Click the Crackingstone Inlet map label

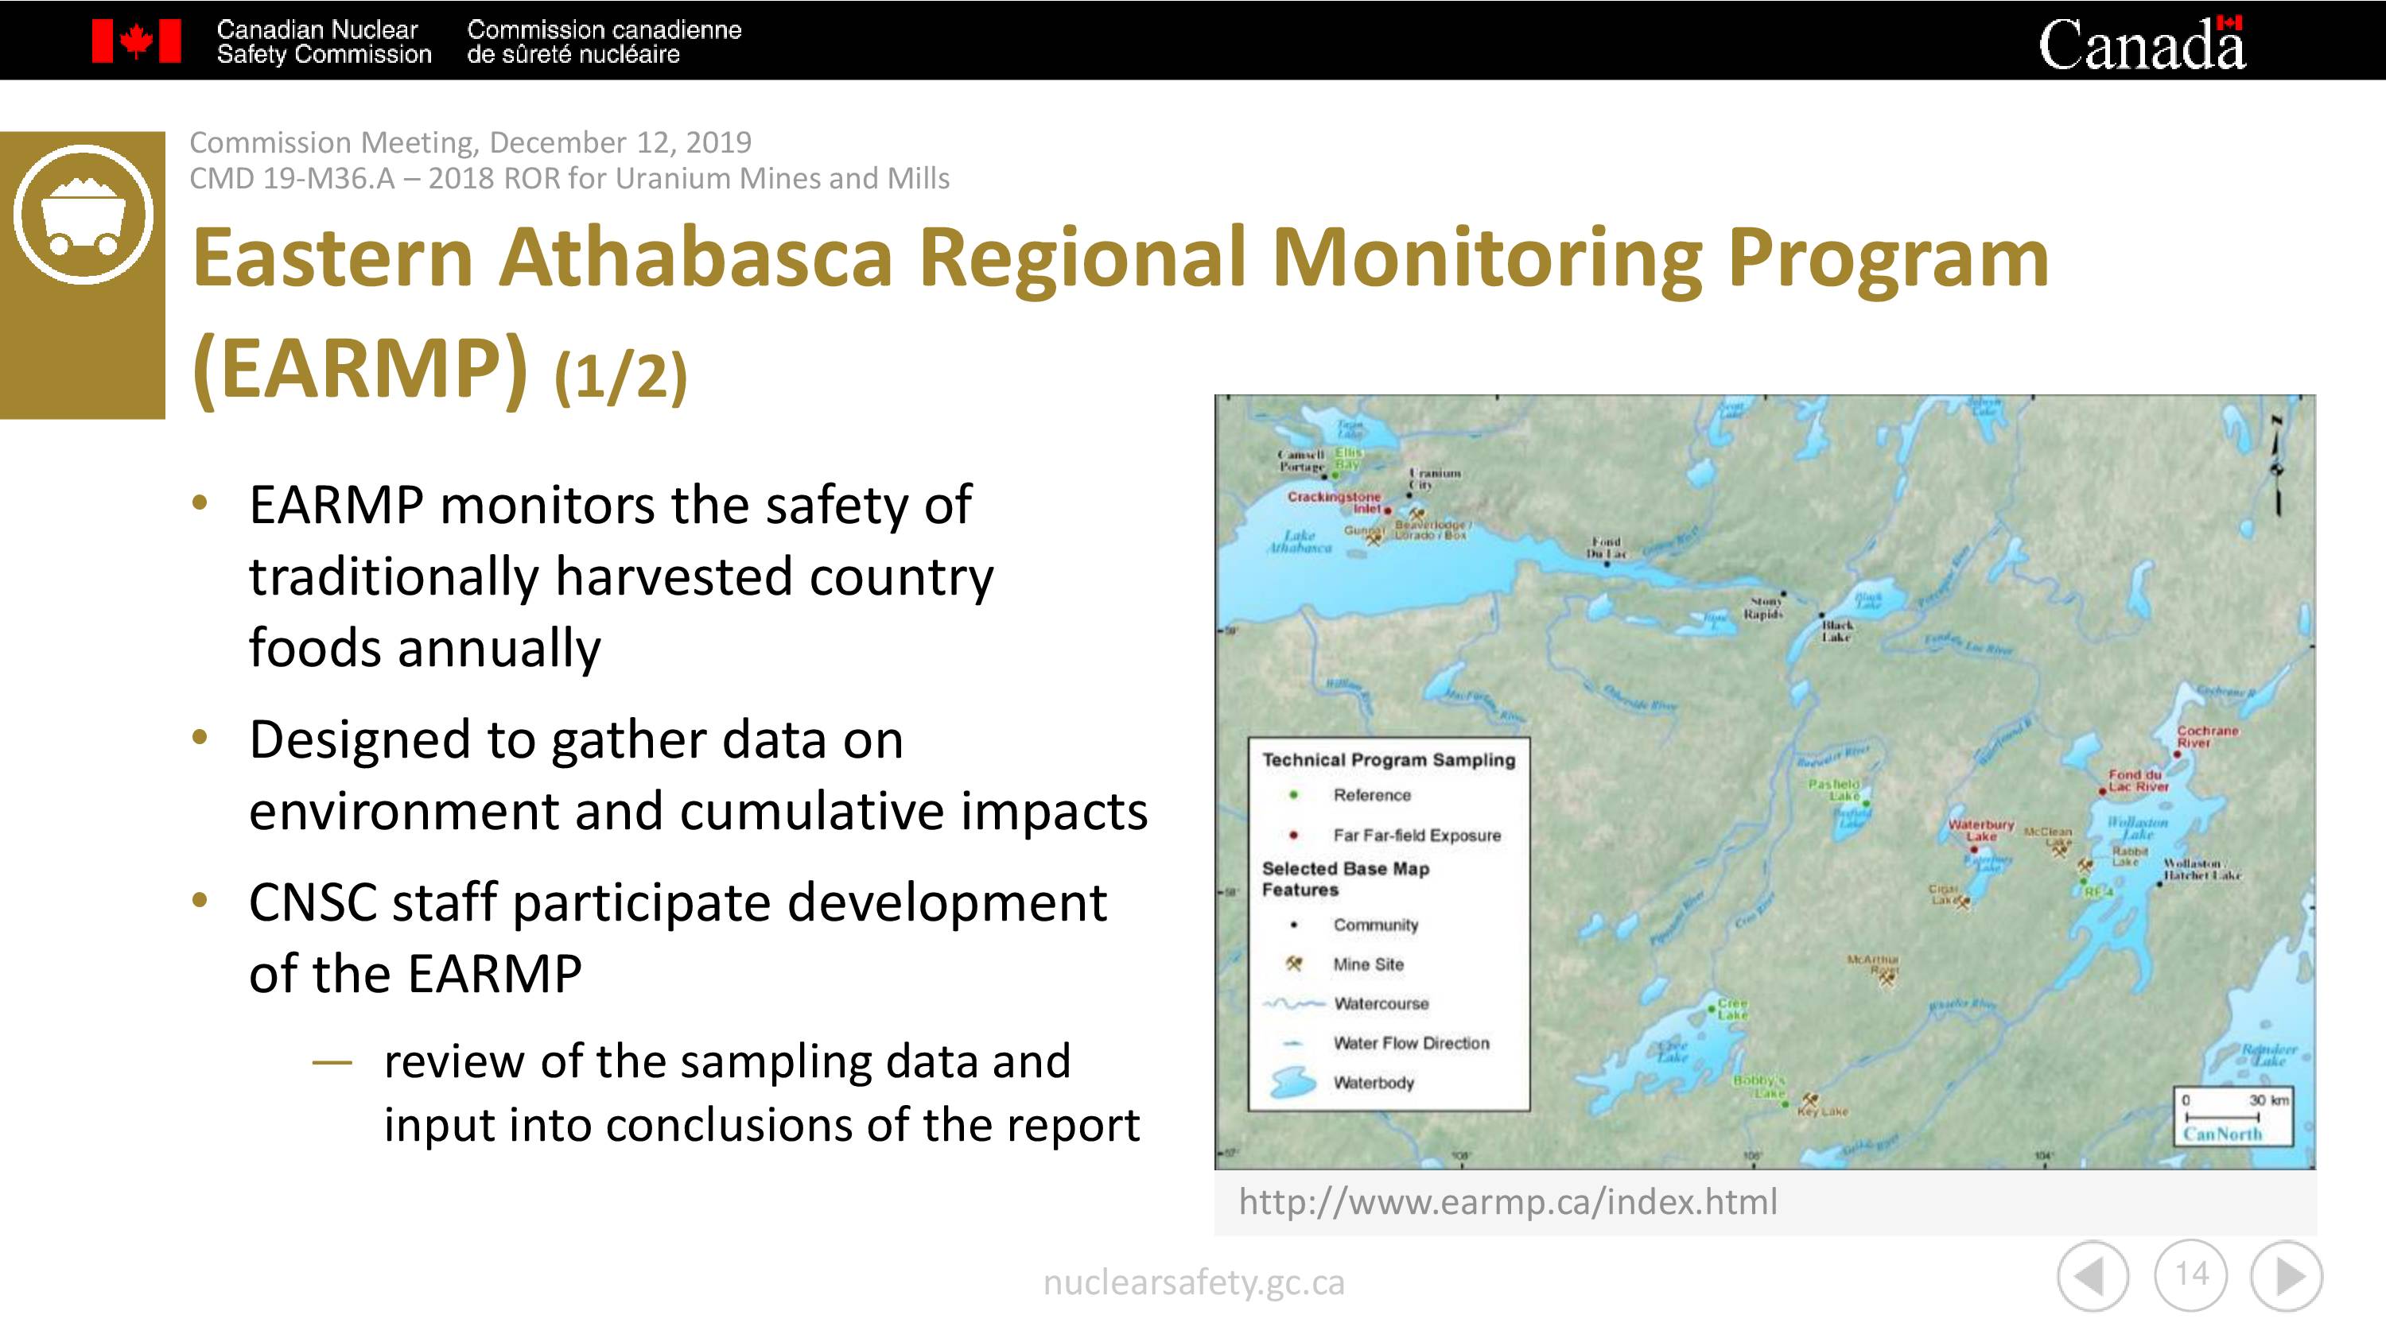coord(1334,502)
